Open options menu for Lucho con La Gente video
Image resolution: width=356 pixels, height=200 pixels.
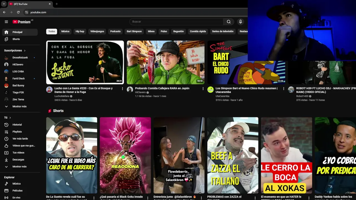click(122, 89)
